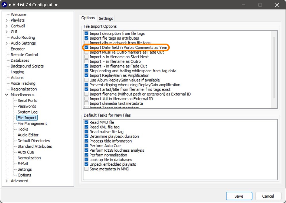The image size is (286, 203).
Task: Toggle Perform R128 loudness analysis
Action: tap(86, 150)
